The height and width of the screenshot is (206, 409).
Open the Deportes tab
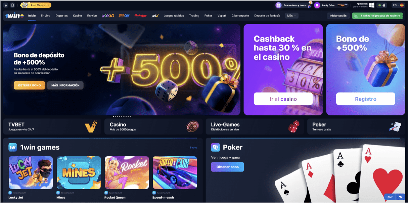(x=61, y=16)
